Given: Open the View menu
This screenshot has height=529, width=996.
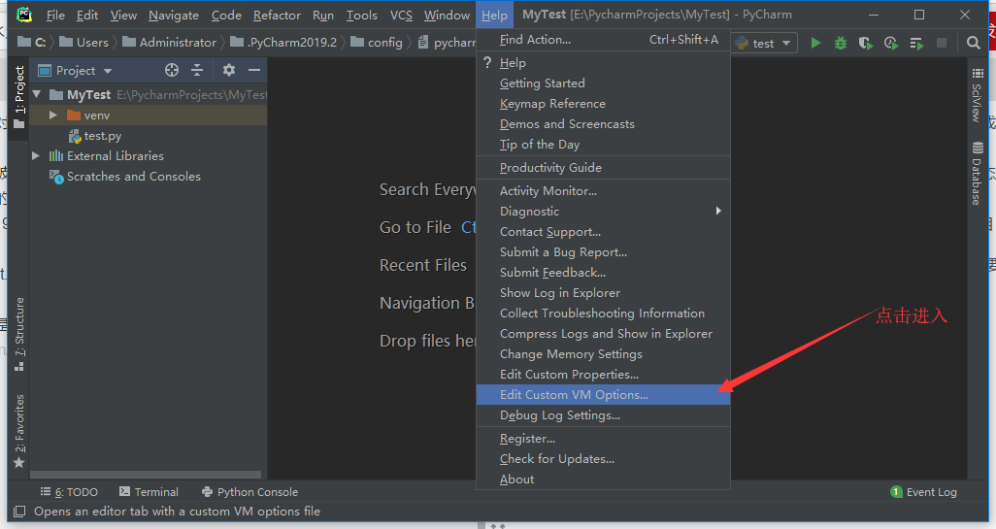Looking at the screenshot, I should pos(123,16).
